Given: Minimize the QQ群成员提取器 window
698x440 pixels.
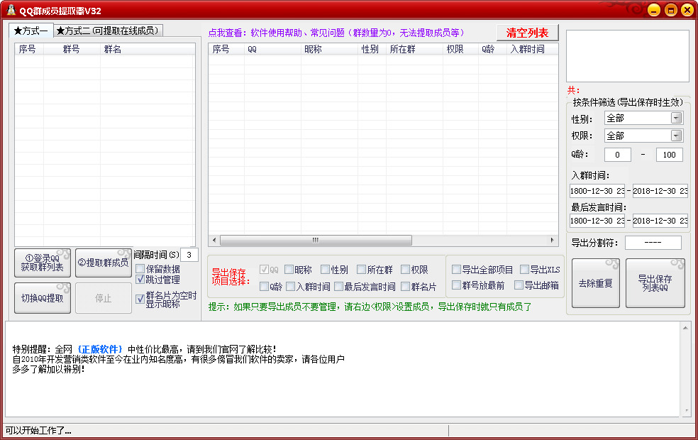Looking at the screenshot, I should click(x=654, y=10).
